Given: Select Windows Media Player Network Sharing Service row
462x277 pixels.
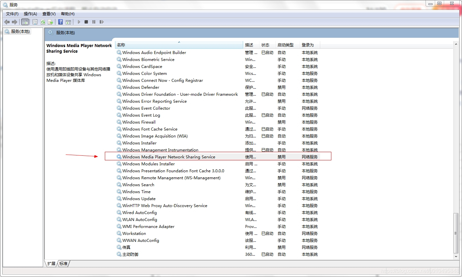Looking at the screenshot, I should [218, 157].
